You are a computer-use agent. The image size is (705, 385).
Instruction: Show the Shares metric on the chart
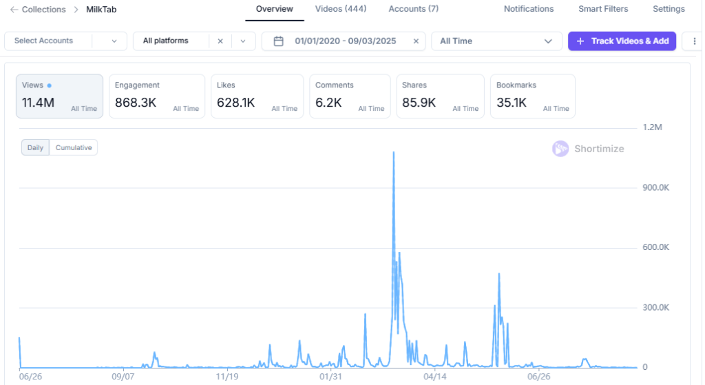[441, 96]
